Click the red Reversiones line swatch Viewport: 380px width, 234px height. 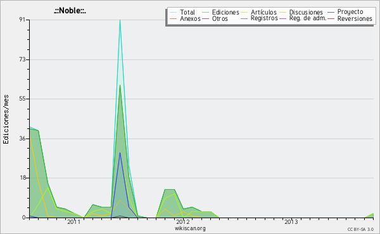click(331, 18)
